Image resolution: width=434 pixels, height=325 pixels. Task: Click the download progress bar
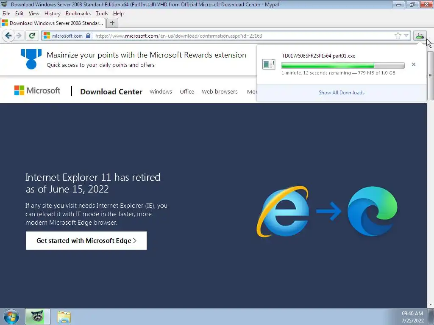pos(342,65)
